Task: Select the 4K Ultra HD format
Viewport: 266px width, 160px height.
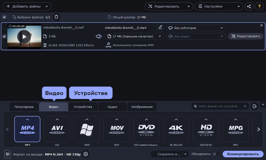Action: tap(176, 129)
